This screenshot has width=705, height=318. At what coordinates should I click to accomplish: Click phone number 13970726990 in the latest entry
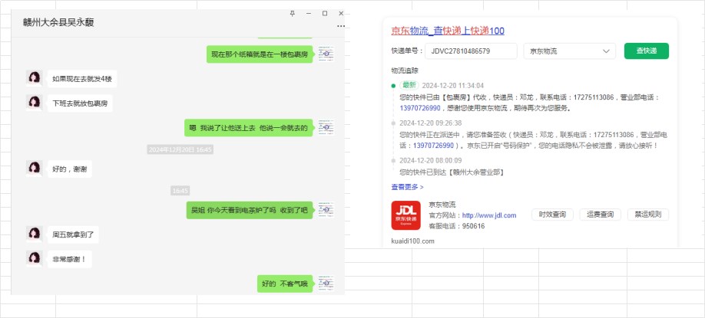420,108
